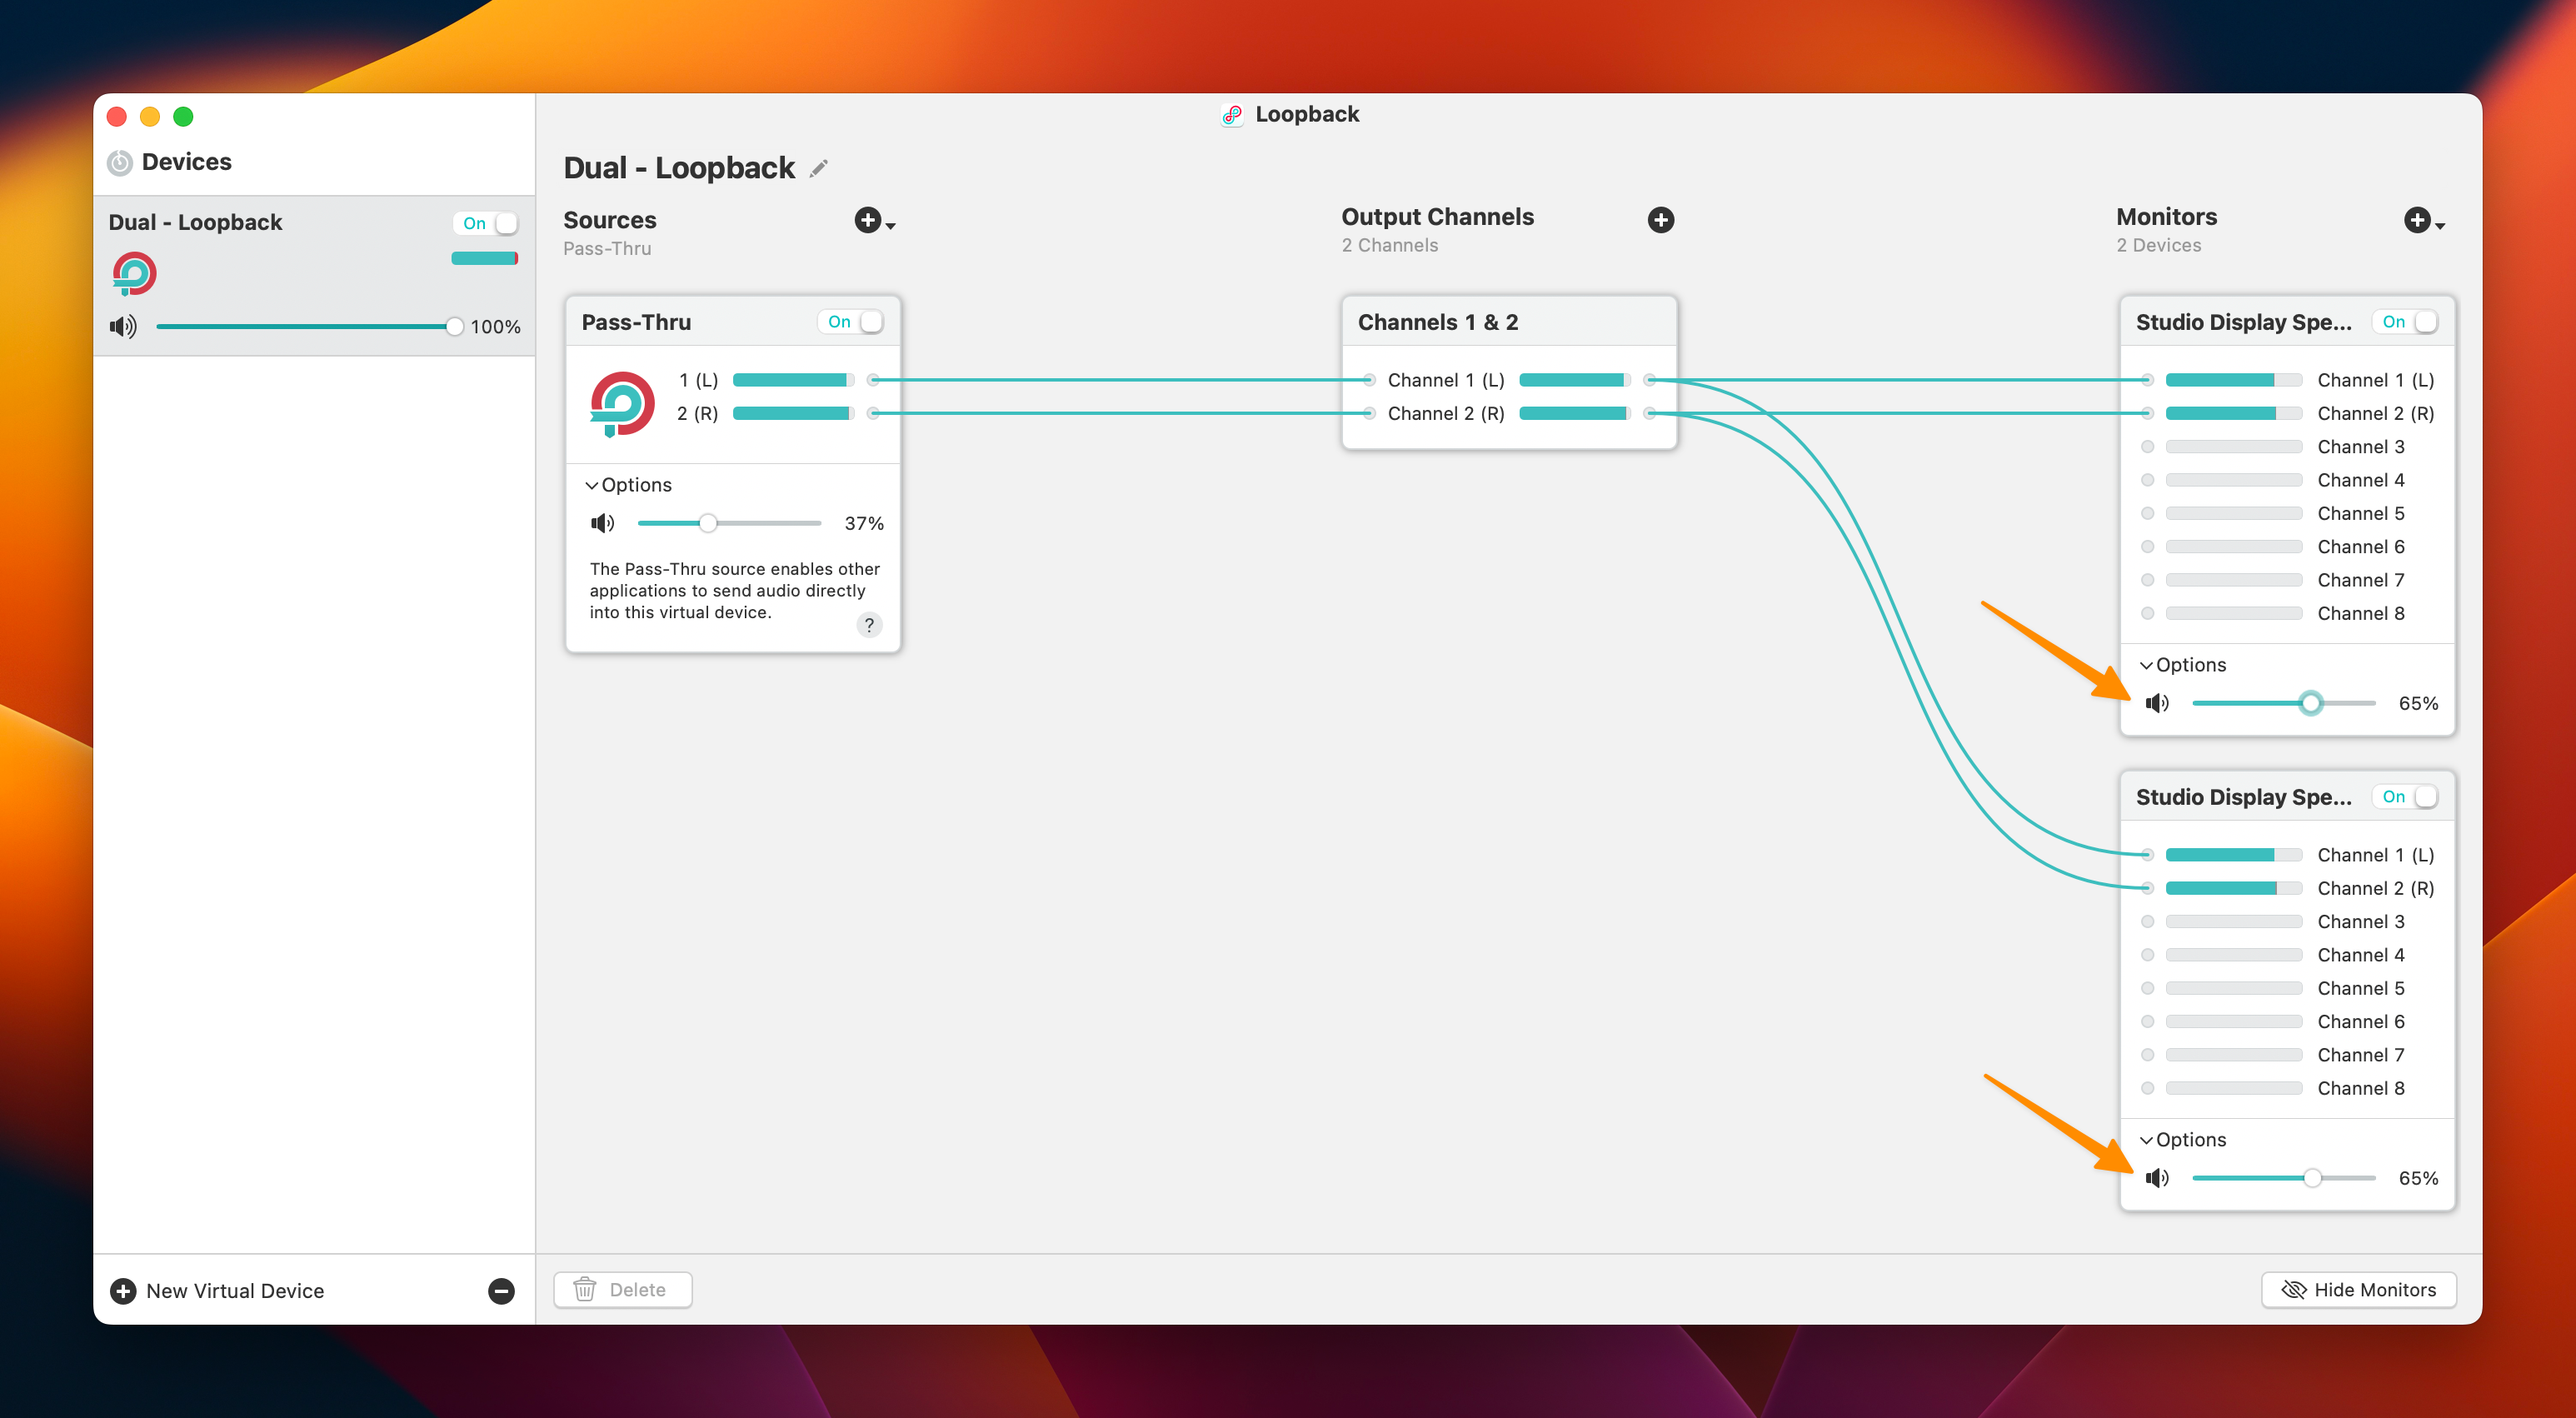
Task: Click Pass-Thru 2 (R) output connector
Action: 873,413
